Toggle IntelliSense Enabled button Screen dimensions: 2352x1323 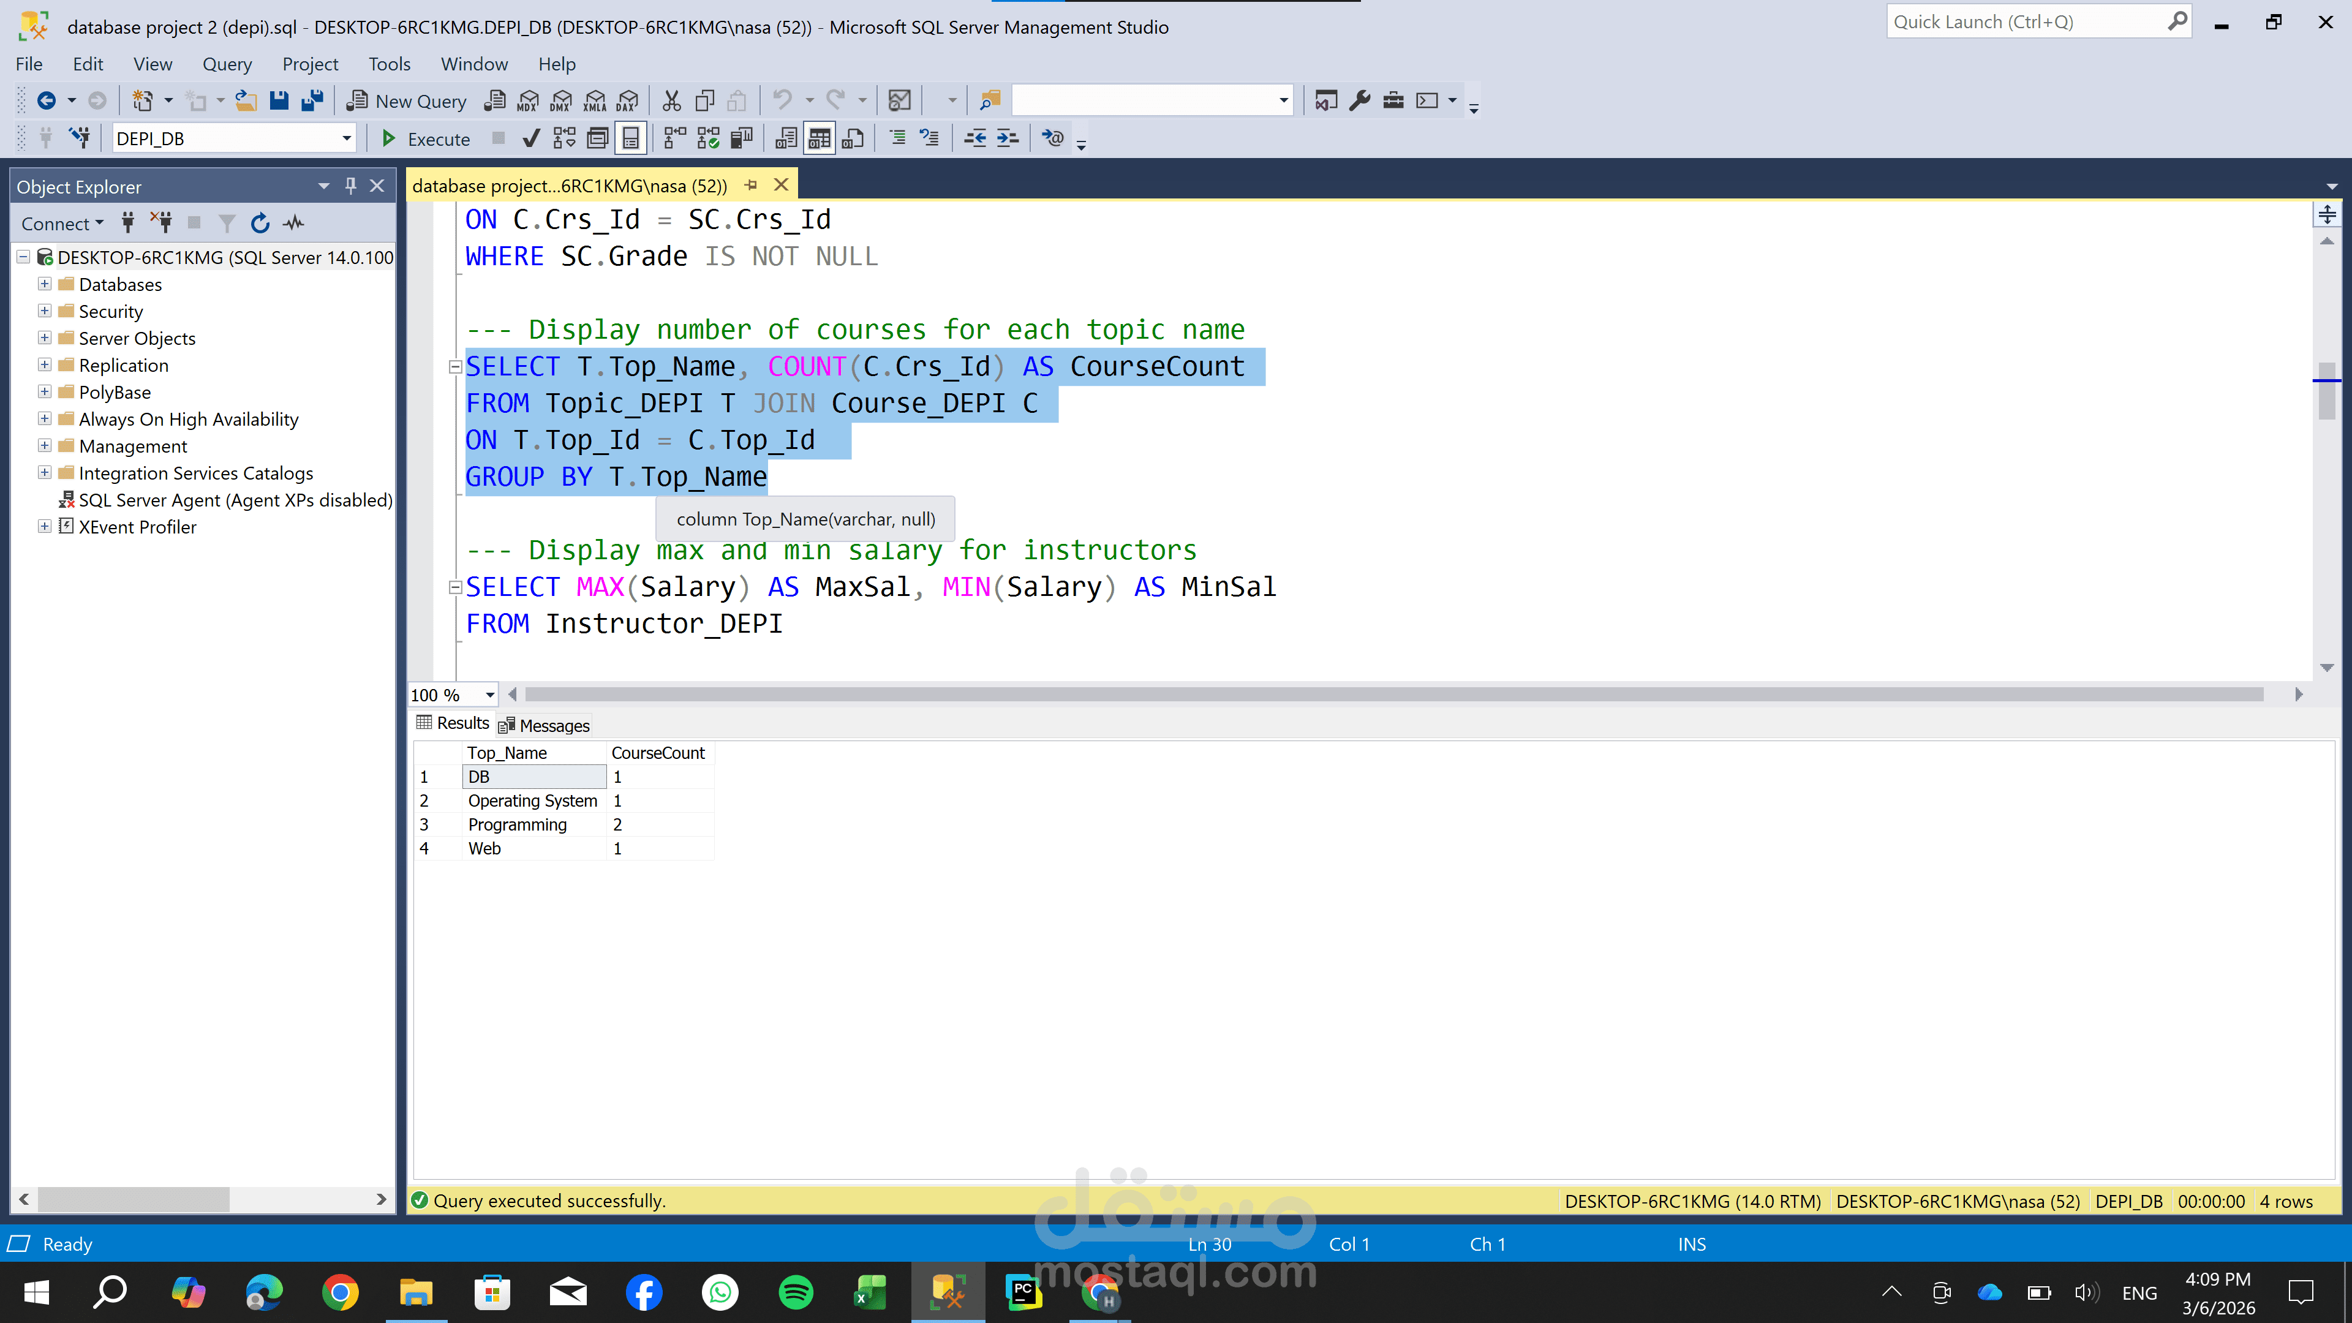coord(631,139)
